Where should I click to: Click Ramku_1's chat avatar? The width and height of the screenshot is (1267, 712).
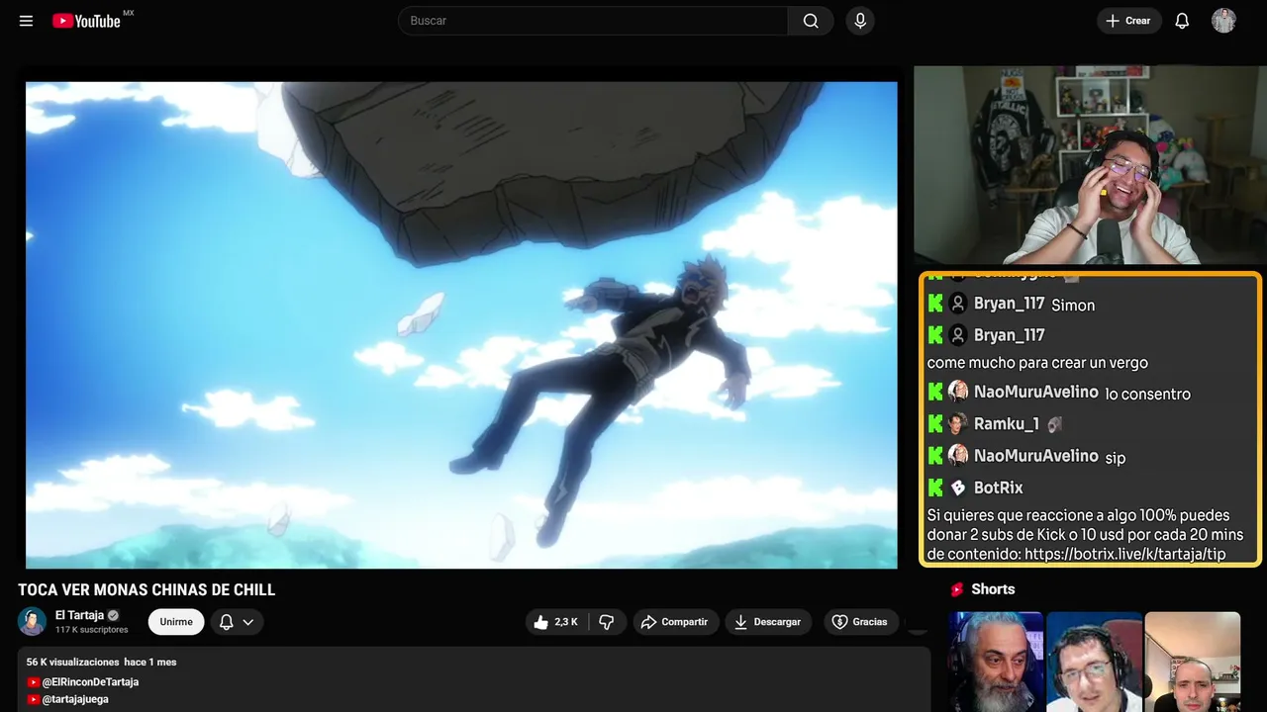point(957,424)
